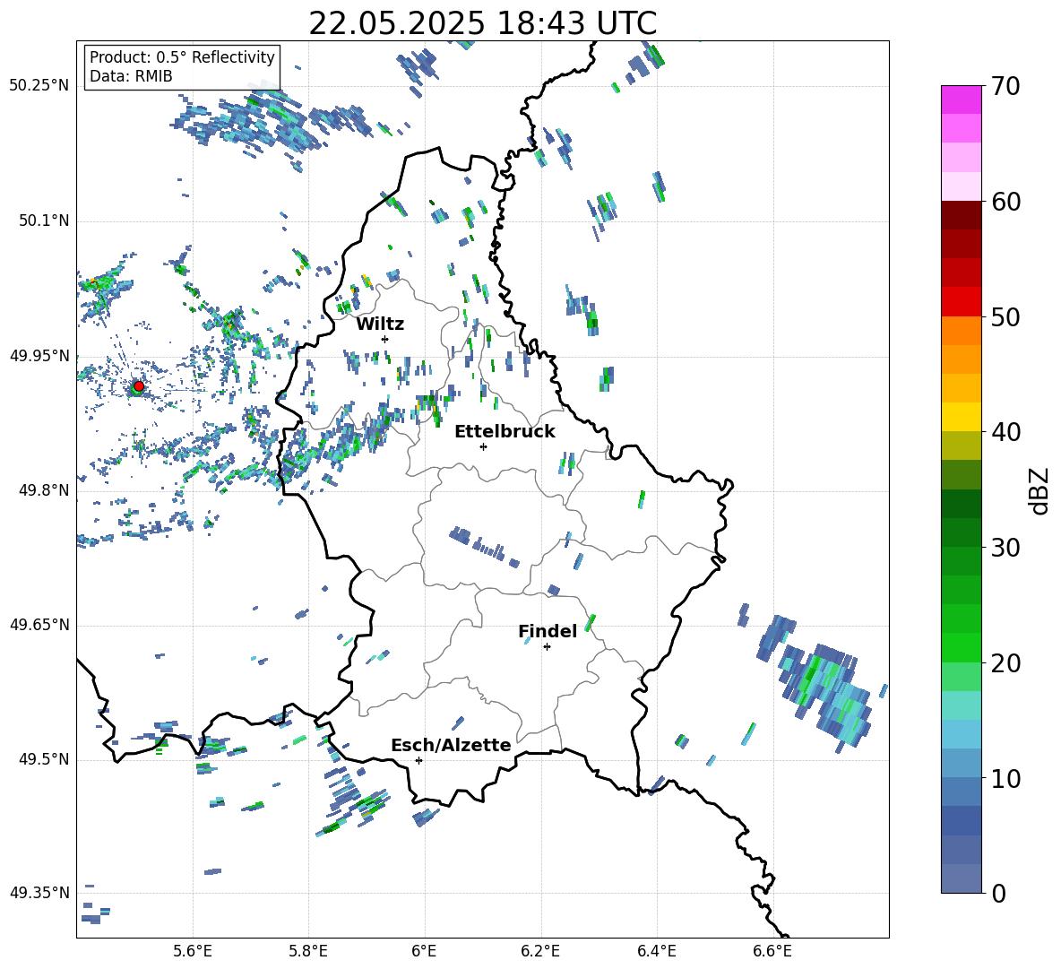Screen dimensions: 1061x969
Task: Click the 6.2°E longitude tick label
Action: coord(540,951)
